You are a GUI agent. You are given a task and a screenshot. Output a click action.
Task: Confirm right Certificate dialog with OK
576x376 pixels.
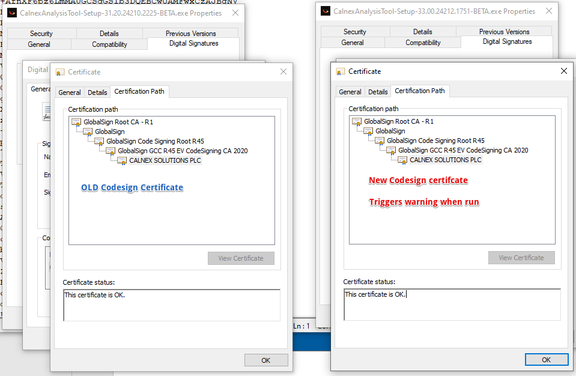pyautogui.click(x=546, y=359)
